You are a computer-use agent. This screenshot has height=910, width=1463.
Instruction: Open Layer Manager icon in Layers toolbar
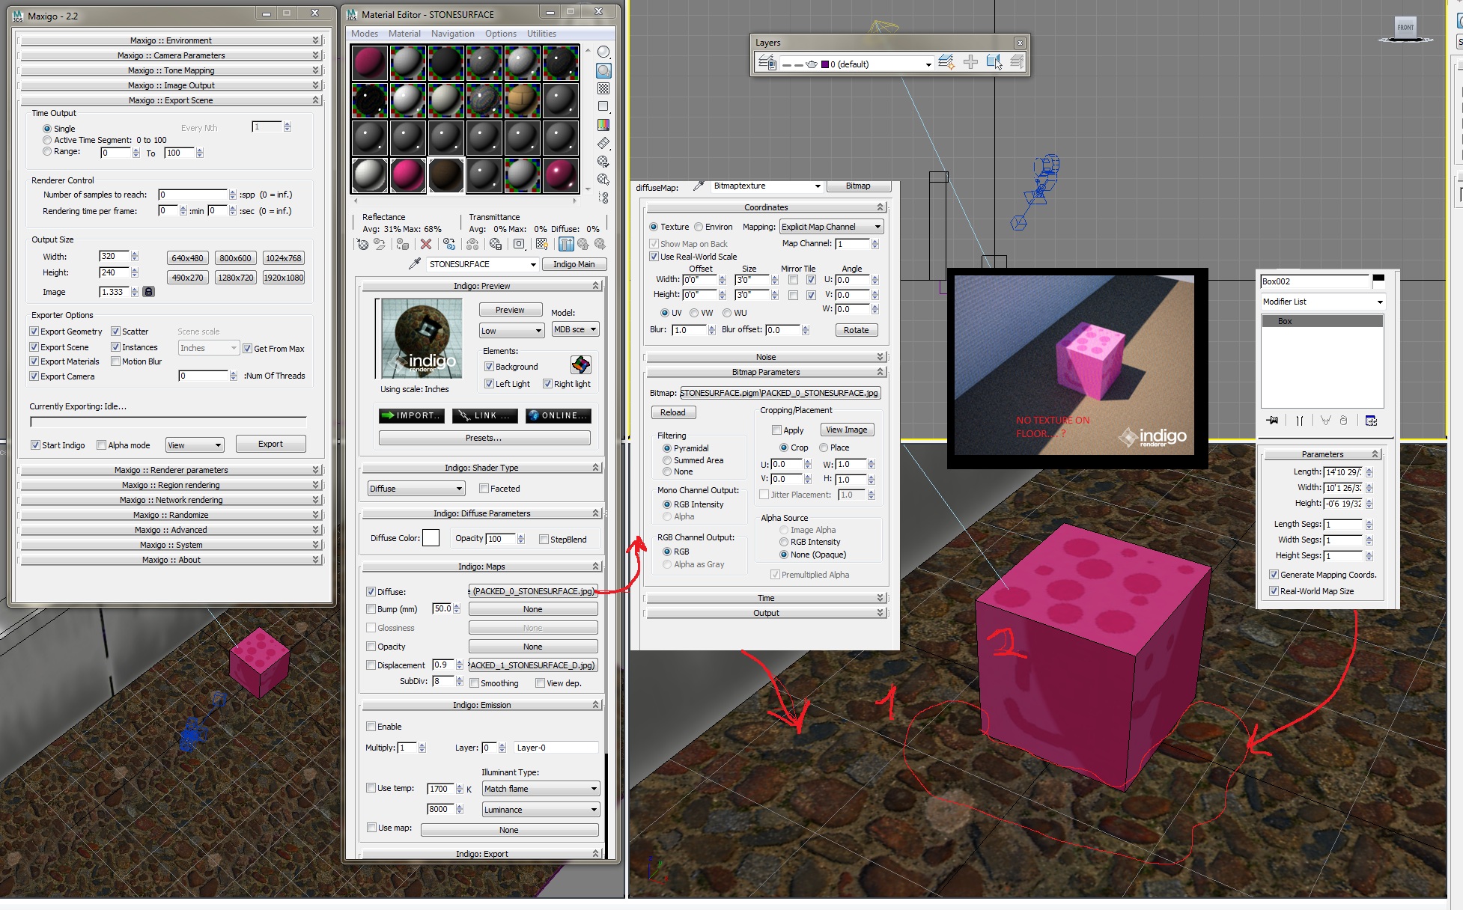point(767,63)
